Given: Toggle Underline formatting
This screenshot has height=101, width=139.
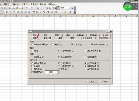Looking at the screenshot, I should [14, 12].
